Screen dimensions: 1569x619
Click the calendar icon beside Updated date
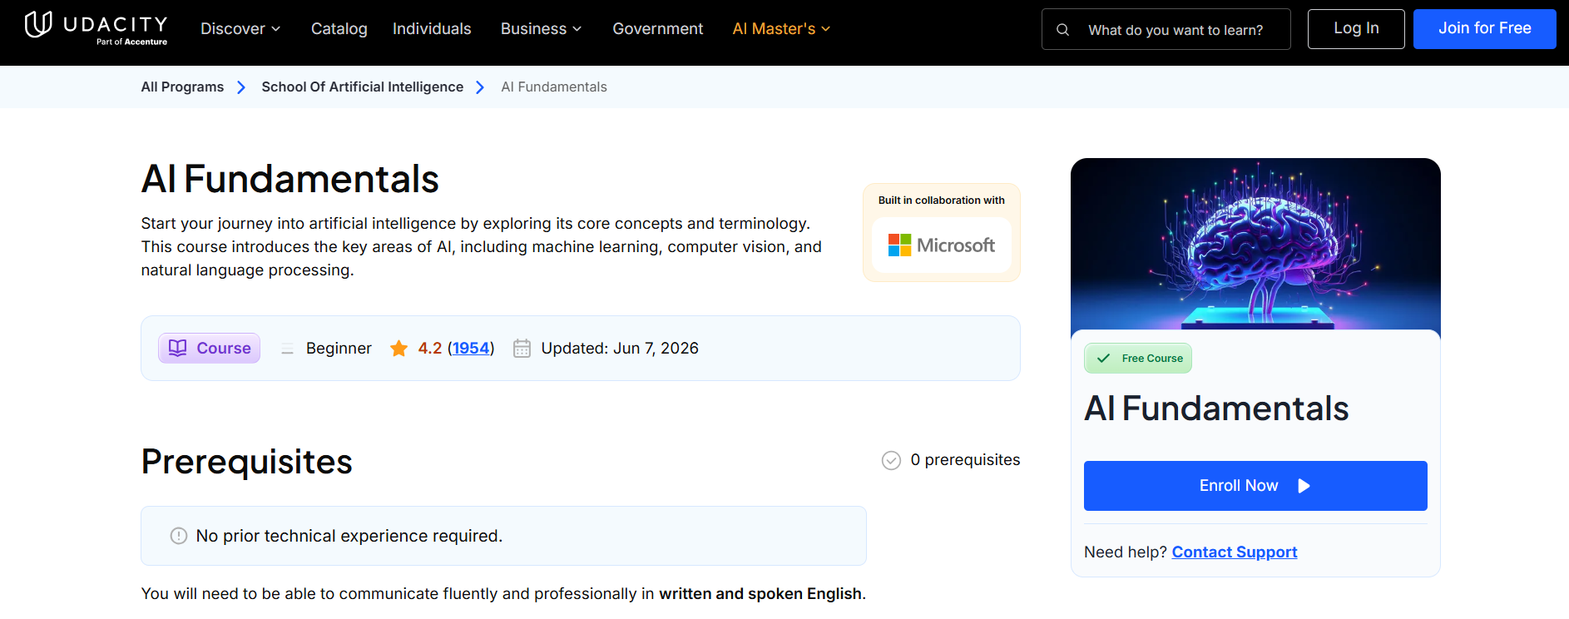[522, 349]
